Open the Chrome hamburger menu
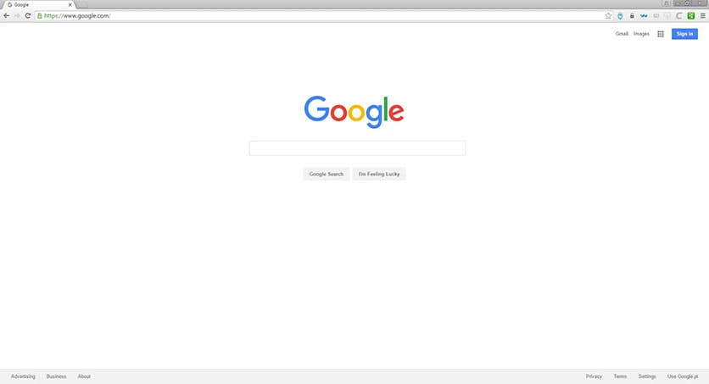This screenshot has width=709, height=384. (x=703, y=16)
